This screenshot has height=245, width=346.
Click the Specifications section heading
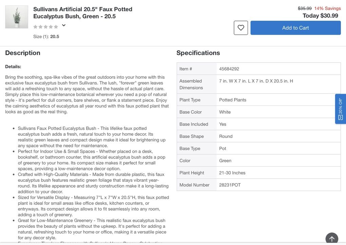click(198, 53)
